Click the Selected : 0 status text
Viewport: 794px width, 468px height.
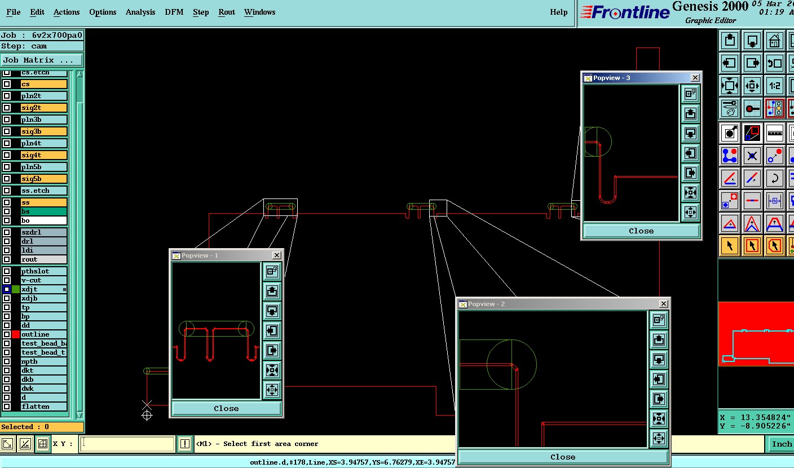pos(25,427)
